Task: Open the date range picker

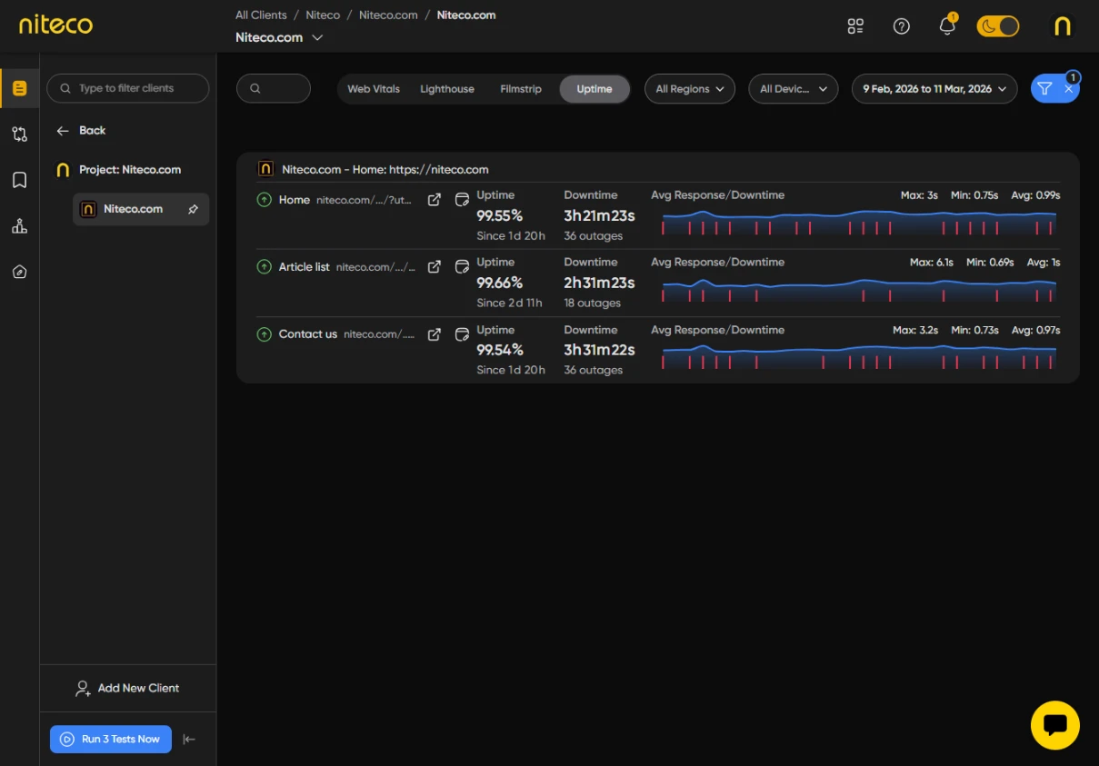Action: point(934,89)
